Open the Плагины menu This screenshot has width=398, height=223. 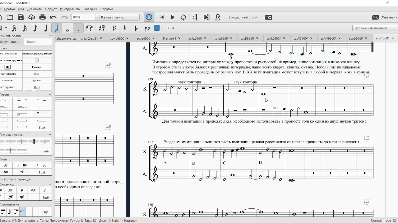pos(90,9)
